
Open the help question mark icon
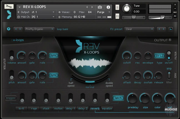click(x=9, y=29)
